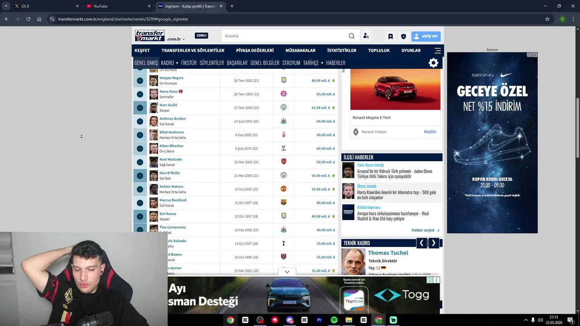
Task: Click West Ham crest in Bowen row
Action: [x=284, y=257]
